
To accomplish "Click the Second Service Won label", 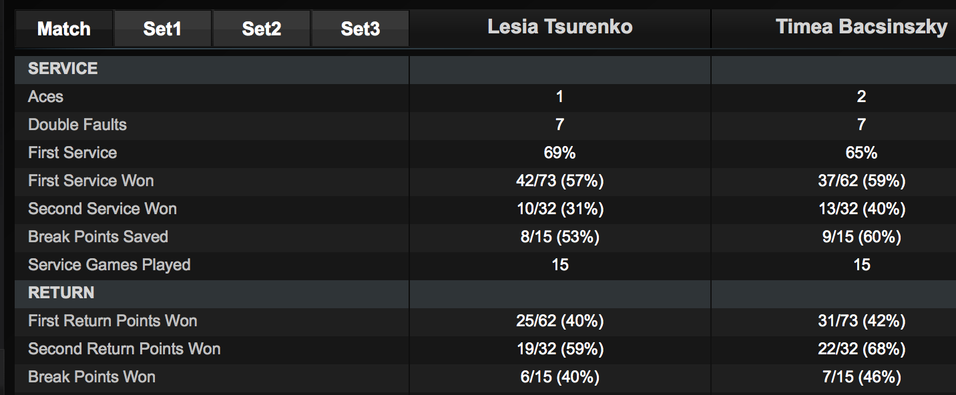I will pos(102,209).
